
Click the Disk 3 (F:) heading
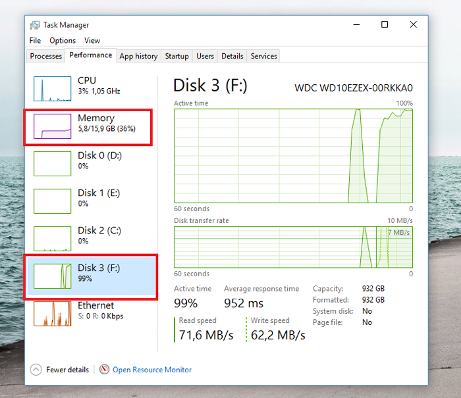coord(211,86)
